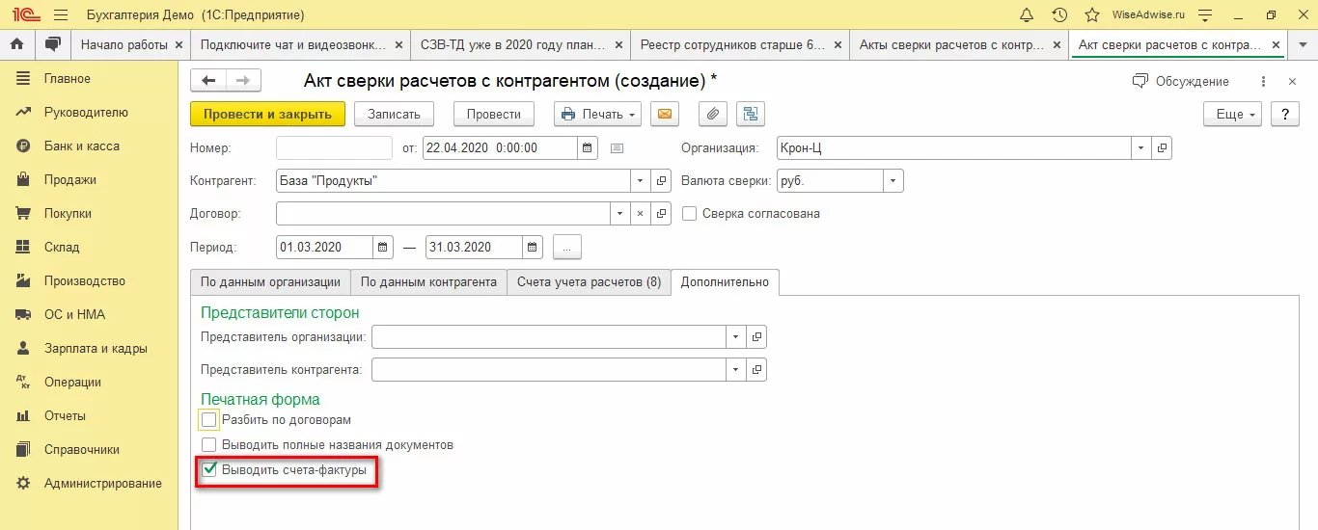This screenshot has width=1318, height=530.
Task: Switch to Счета учета расчетов (8) tab
Action: [589, 281]
